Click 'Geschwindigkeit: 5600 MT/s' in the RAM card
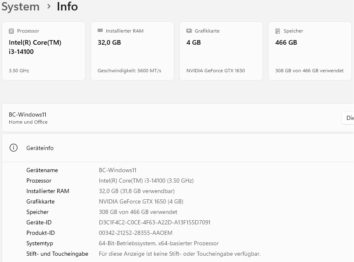The image size is (354, 262). coord(129,71)
